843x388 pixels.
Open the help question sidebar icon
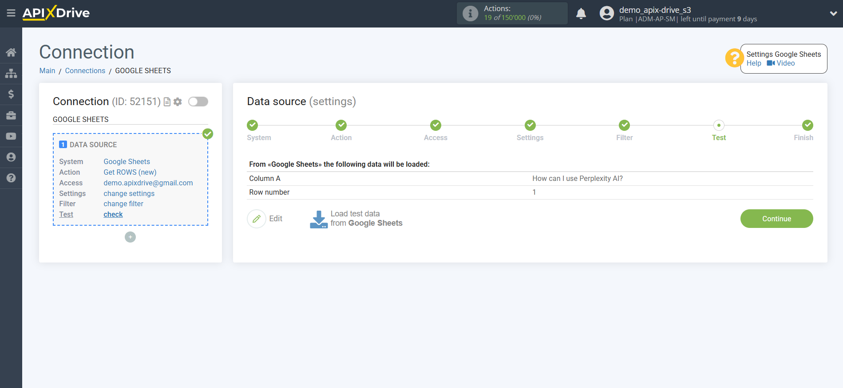point(11,178)
